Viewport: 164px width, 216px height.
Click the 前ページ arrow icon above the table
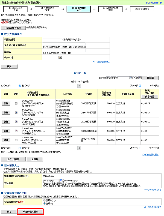click(20, 86)
